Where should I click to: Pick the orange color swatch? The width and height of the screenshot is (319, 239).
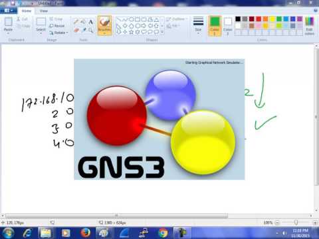(x=265, y=19)
